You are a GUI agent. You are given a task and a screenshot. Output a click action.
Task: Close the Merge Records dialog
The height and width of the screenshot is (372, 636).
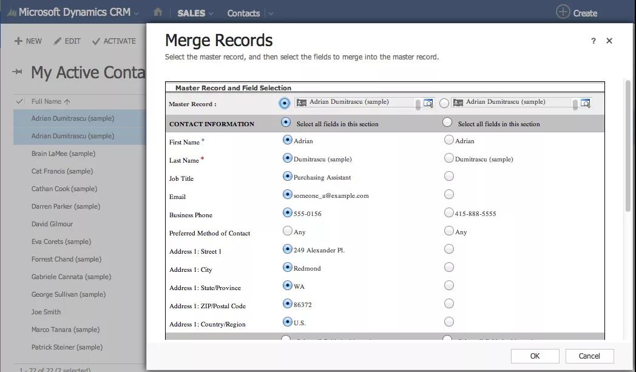coord(609,41)
